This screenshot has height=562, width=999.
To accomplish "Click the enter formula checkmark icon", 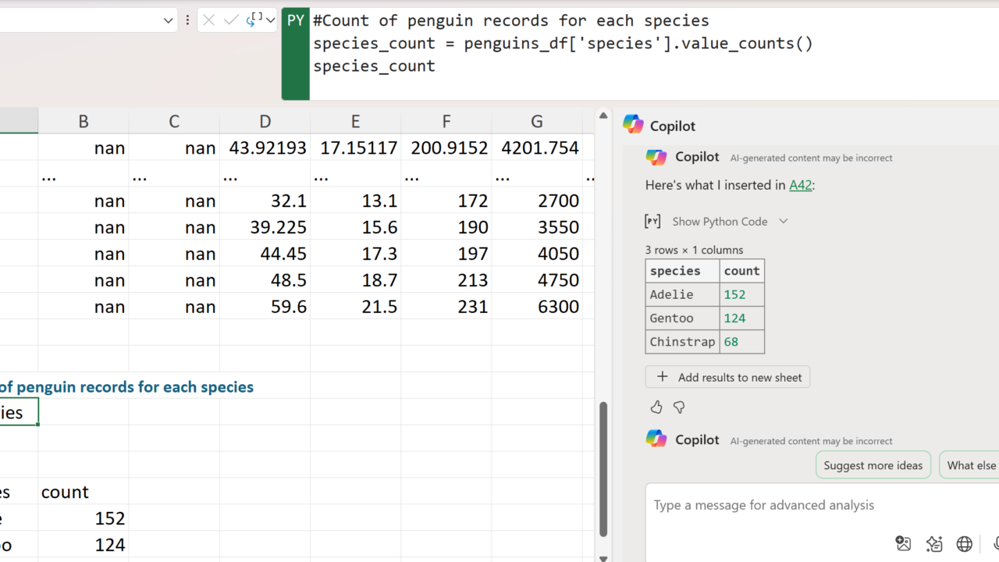I will [x=231, y=20].
